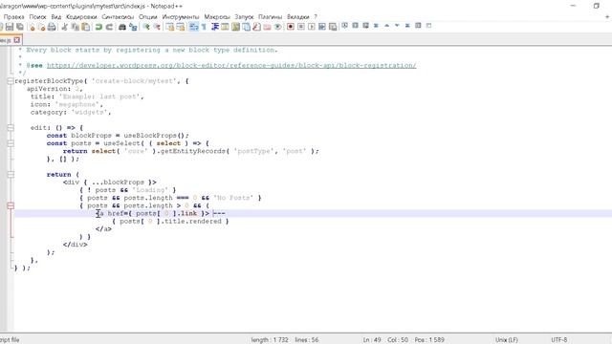
Task: Click 'UTF-8' encoding in status bar
Action: [x=558, y=340]
